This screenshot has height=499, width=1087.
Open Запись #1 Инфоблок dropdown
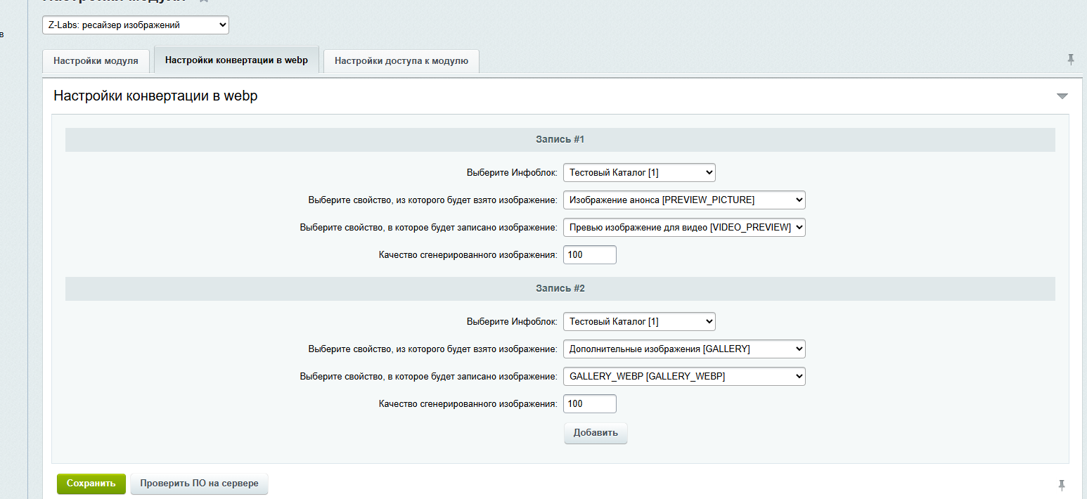click(639, 172)
